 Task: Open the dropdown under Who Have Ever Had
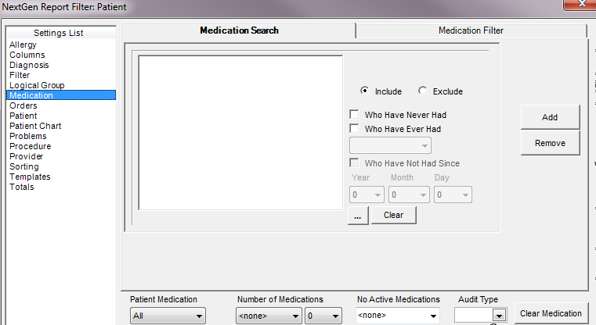click(x=390, y=145)
